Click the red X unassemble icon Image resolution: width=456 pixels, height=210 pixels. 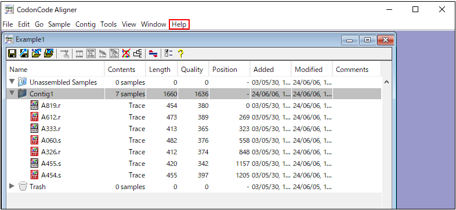point(126,53)
